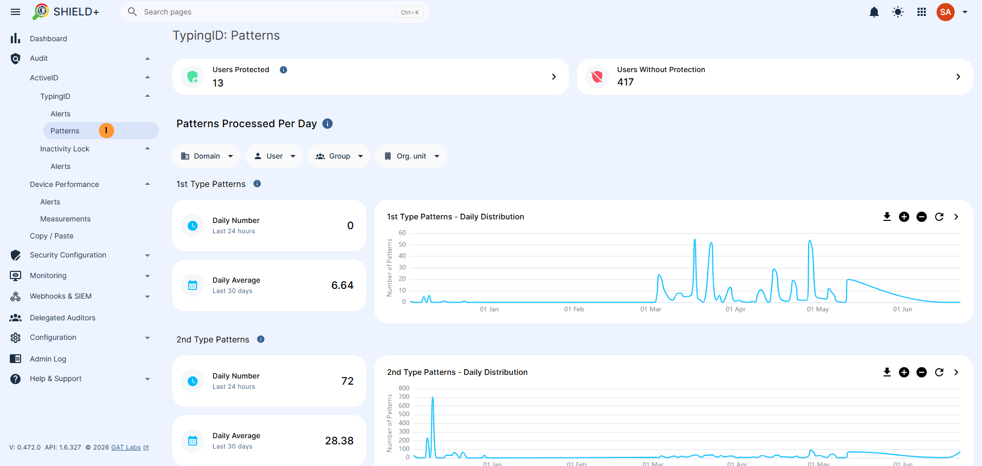The image size is (982, 466).
Task: Click the Help question mark icon
Action: click(x=15, y=379)
